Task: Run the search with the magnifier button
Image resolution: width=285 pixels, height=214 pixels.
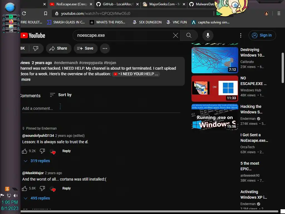Action: click(189, 35)
